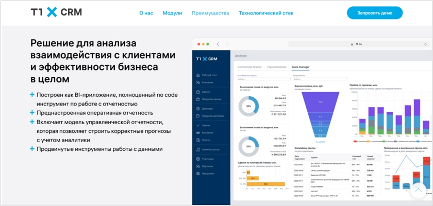Switch to the Top commercial tab
Image resolution: width=433 pixels, height=206 pixels.
(276, 67)
